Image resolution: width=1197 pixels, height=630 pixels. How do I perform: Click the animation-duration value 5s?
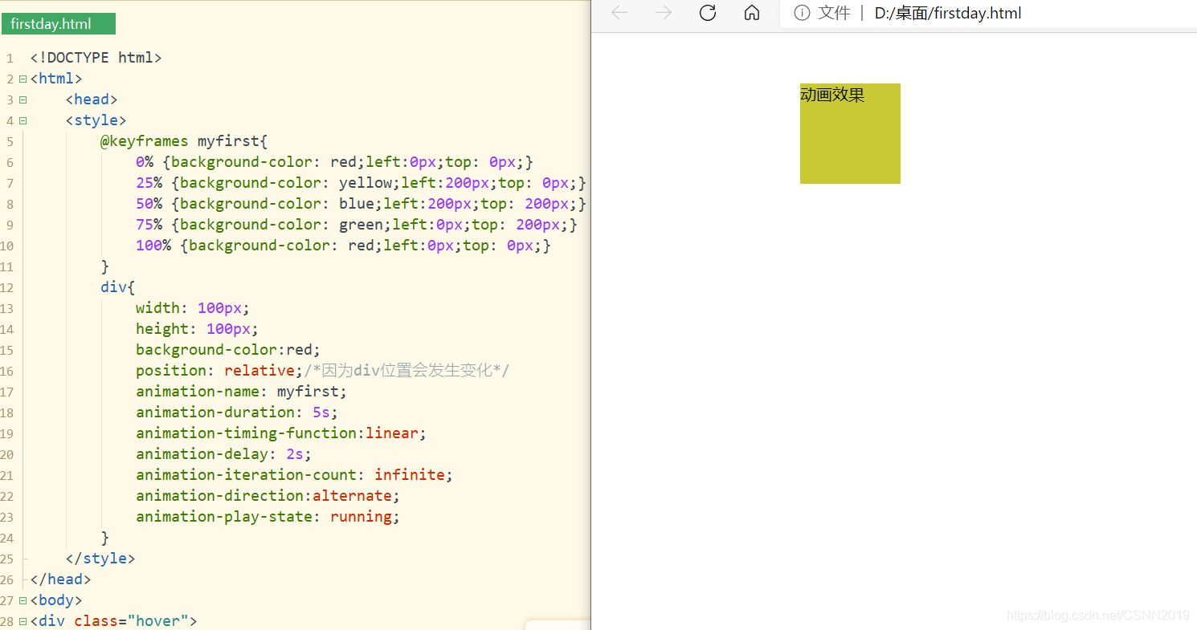pyautogui.click(x=321, y=413)
